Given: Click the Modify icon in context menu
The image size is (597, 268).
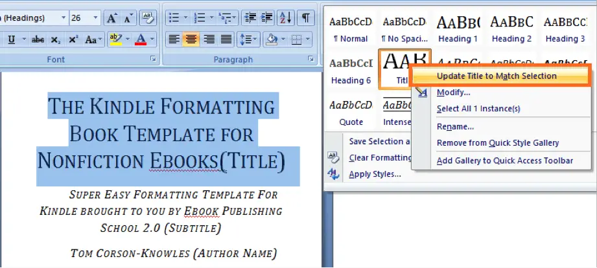Looking at the screenshot, I should click(422, 92).
